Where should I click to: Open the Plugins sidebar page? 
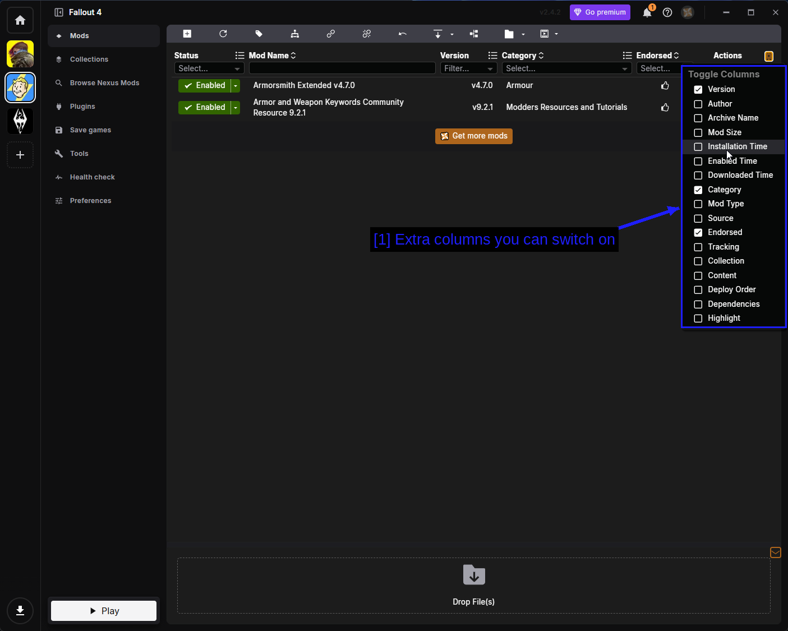(104, 107)
